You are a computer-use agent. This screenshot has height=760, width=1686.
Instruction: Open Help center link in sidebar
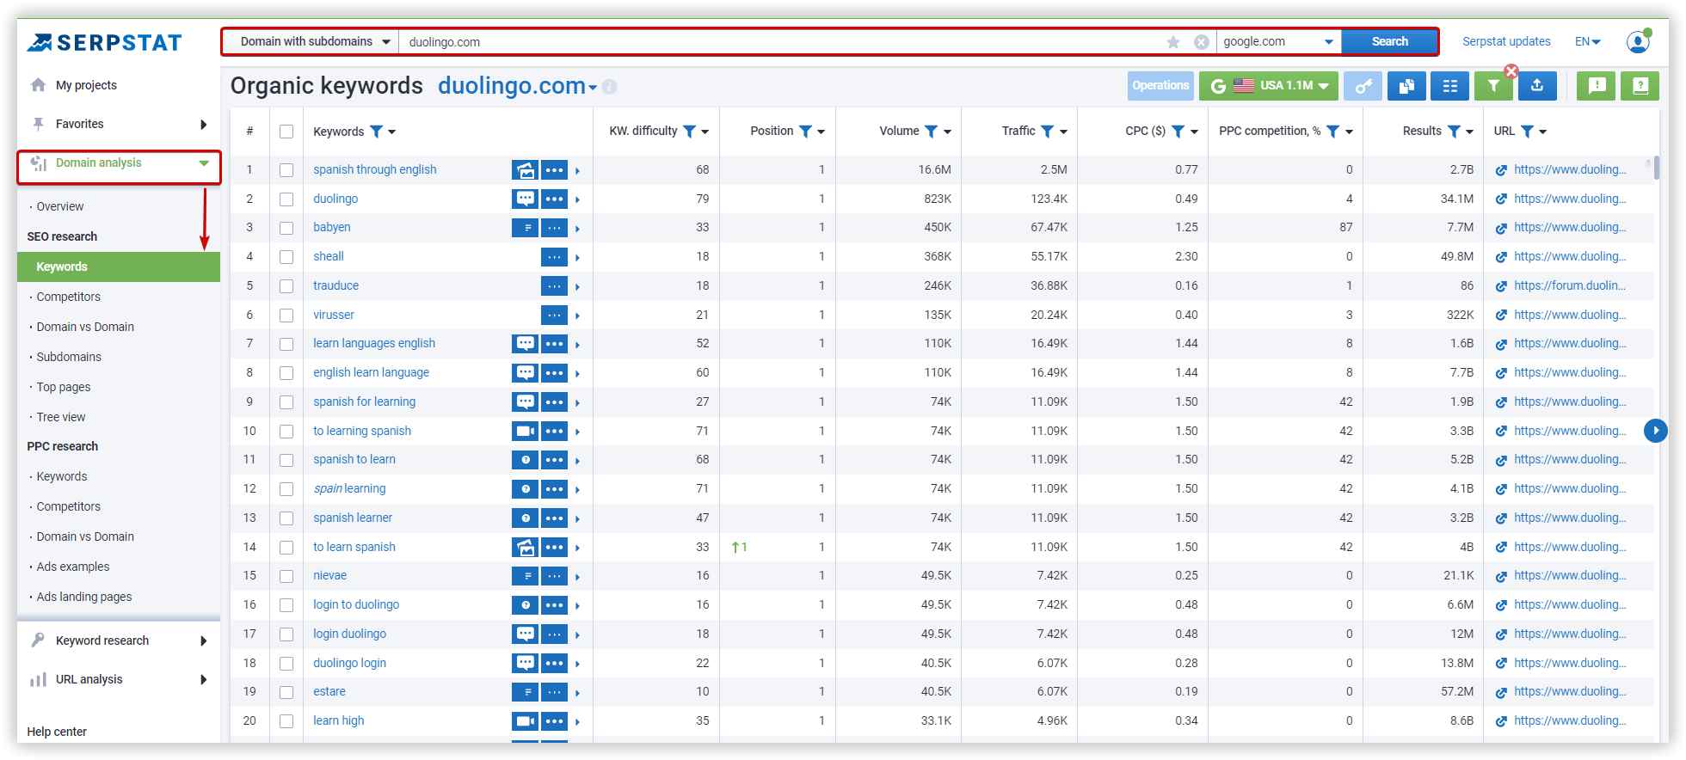(57, 732)
